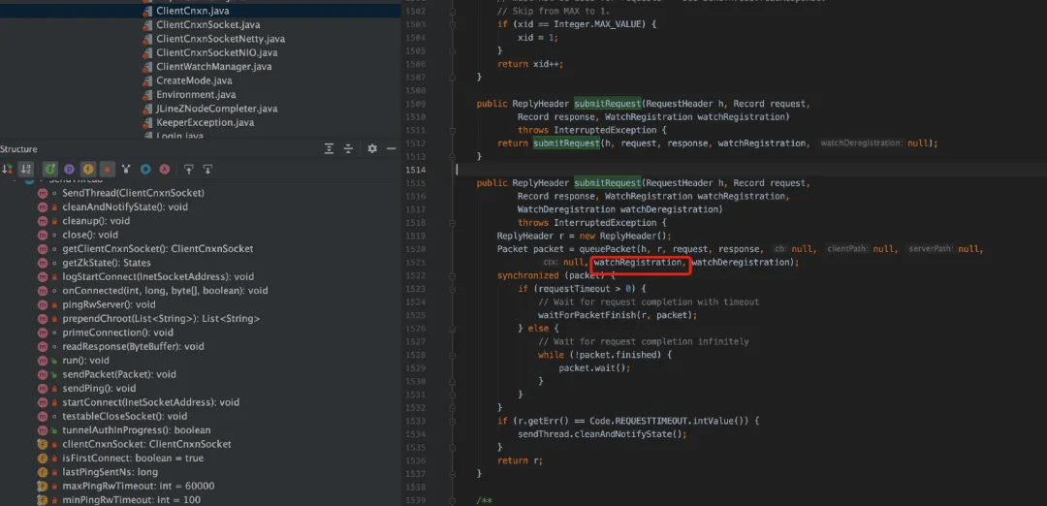The image size is (1047, 506).
Task: Toggle Show Lambdas pink lambda filter
Action: [x=164, y=169]
